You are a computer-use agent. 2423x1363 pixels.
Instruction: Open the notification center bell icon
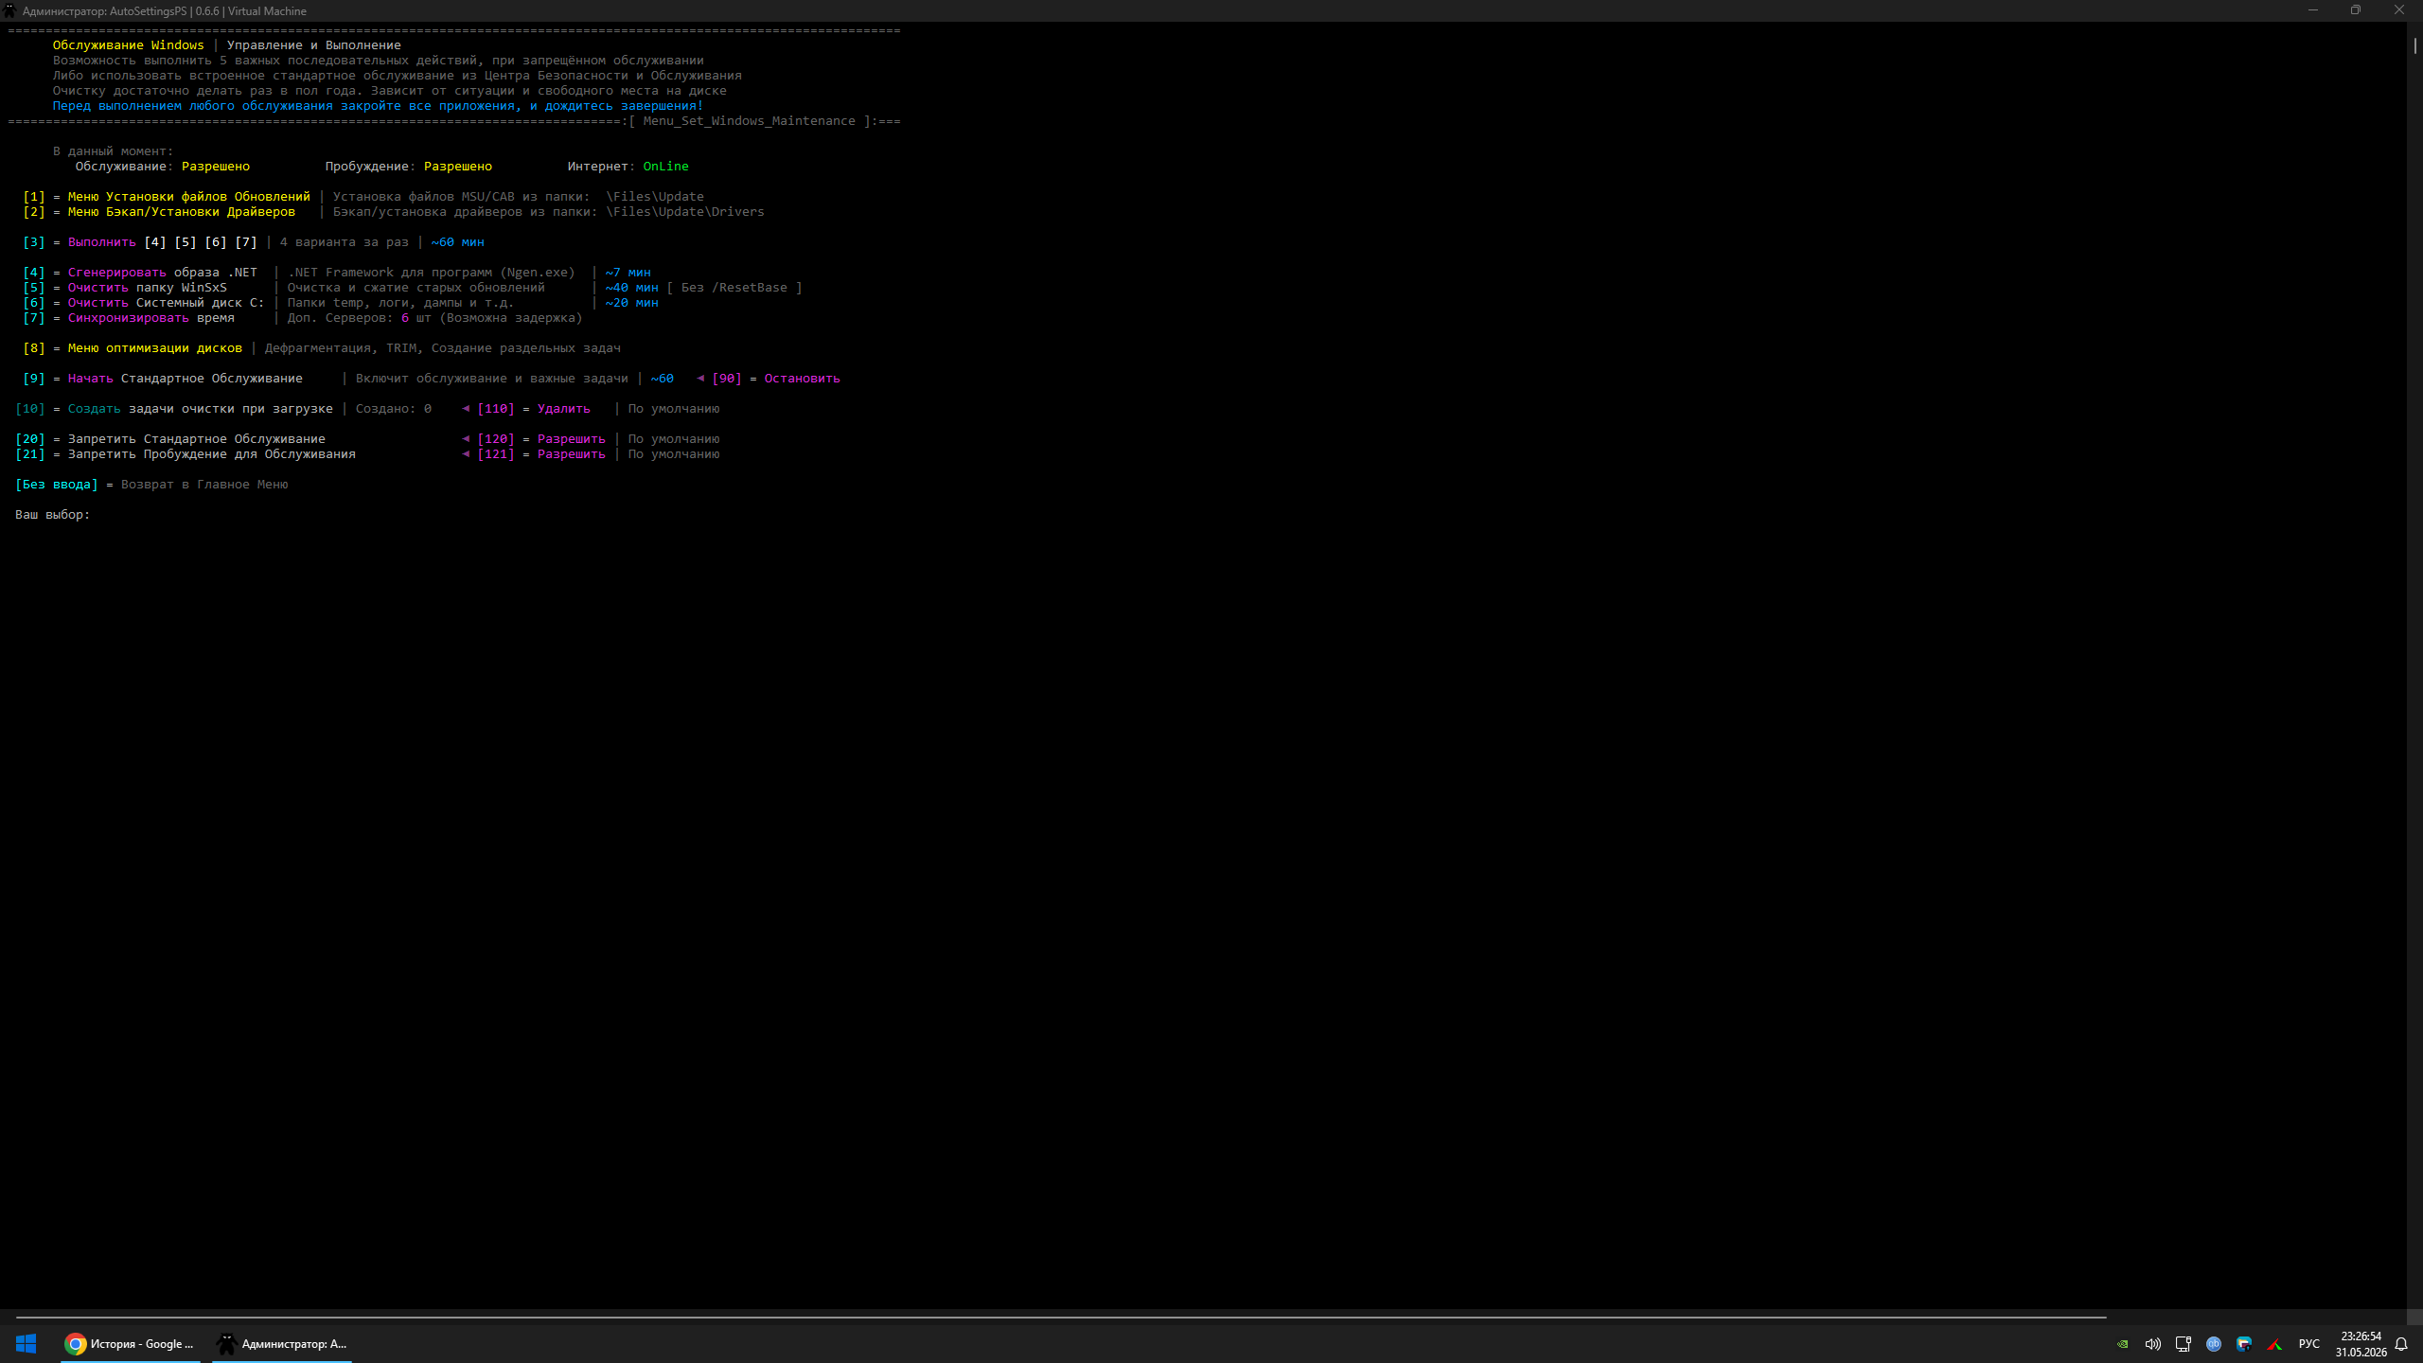click(x=2401, y=1344)
